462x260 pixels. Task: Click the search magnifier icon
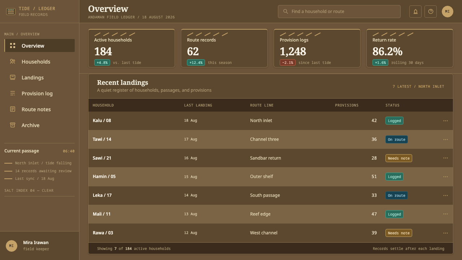click(x=286, y=12)
